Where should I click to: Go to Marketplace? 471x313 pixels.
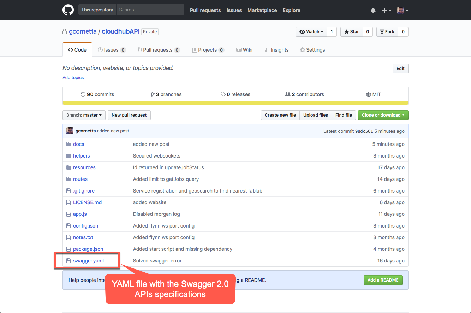coord(262,10)
